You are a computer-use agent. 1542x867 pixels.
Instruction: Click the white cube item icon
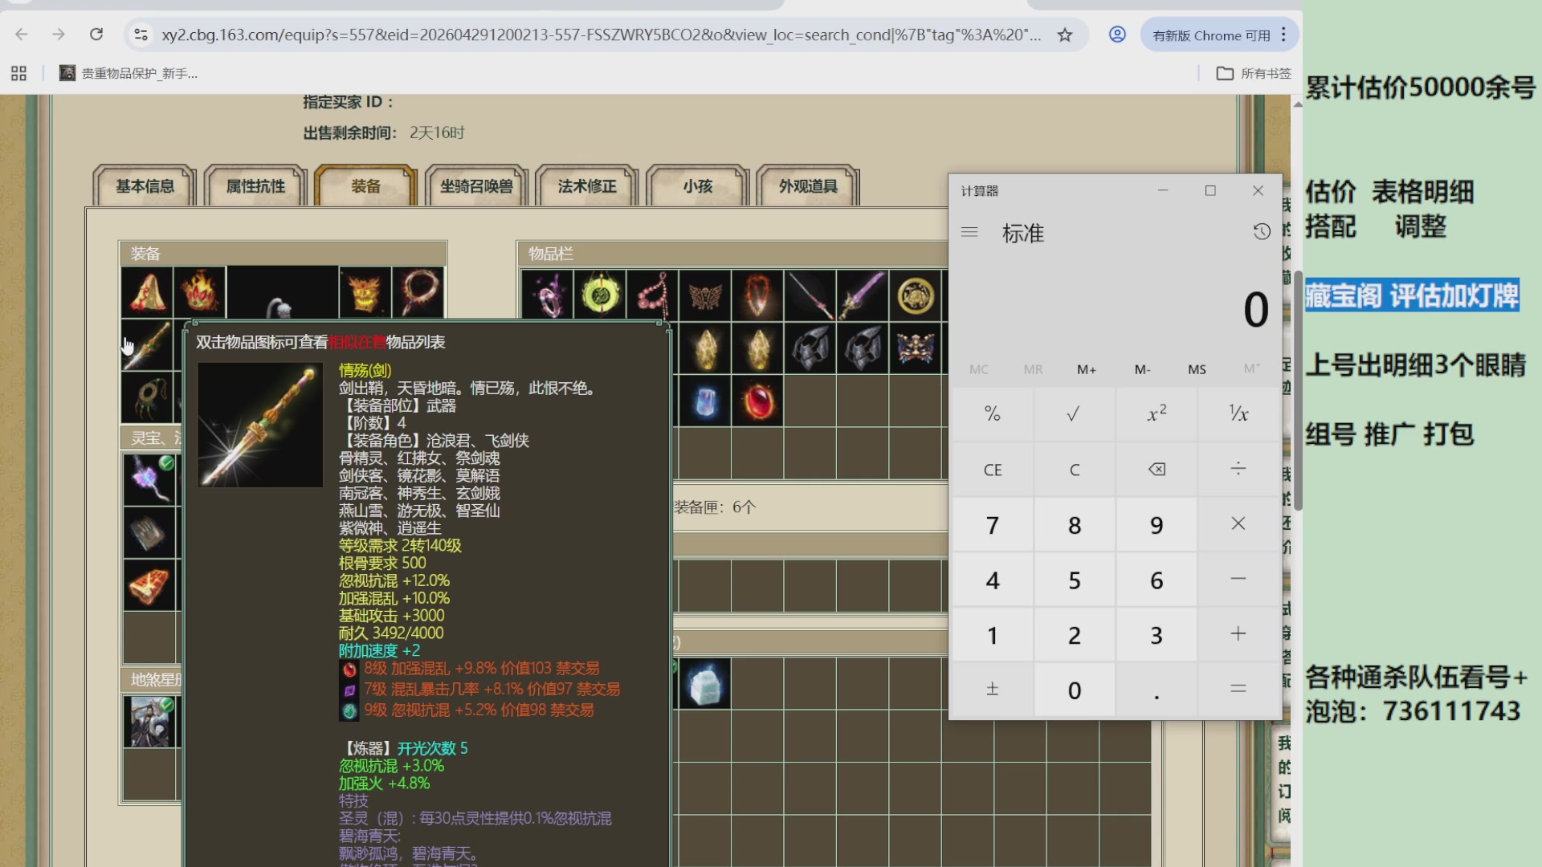(705, 684)
